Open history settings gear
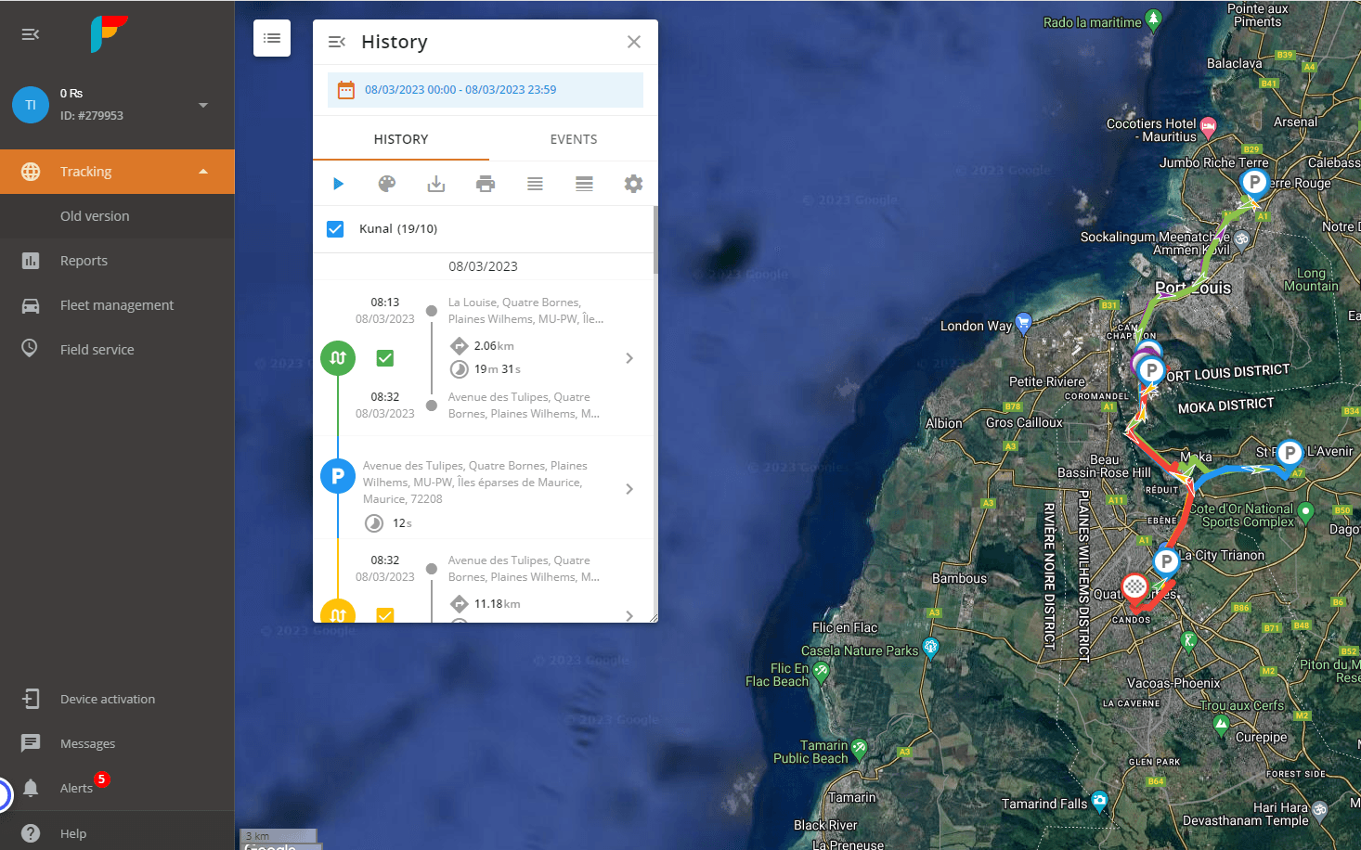The width and height of the screenshot is (1361, 850). tap(633, 184)
